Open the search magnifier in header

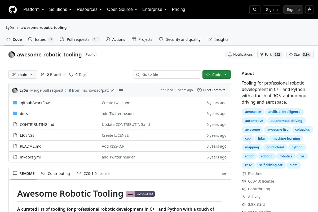coord(255,10)
